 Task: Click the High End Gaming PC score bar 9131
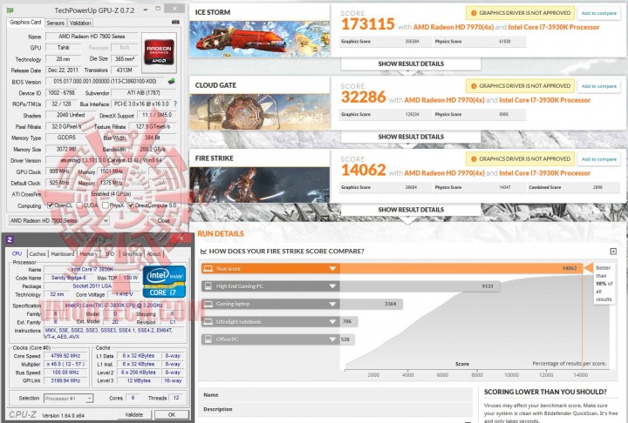coord(420,286)
